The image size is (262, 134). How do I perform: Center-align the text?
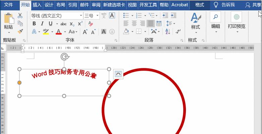134,23
